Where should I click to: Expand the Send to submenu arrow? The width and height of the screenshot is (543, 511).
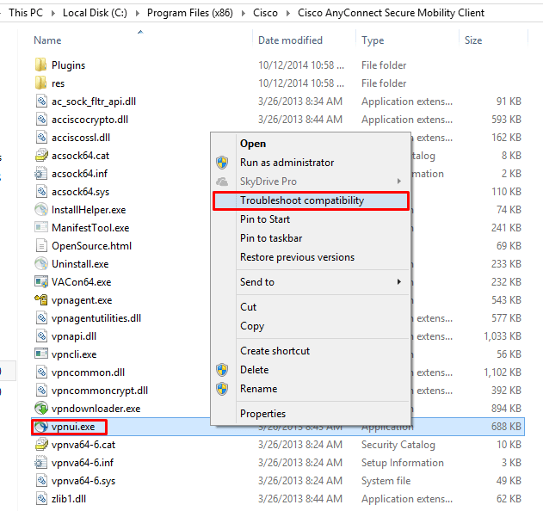tap(399, 282)
